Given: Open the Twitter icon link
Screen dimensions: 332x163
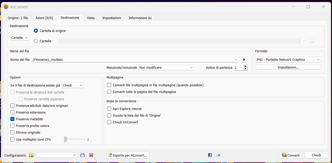Looking at the screenshot, I should (x=219, y=155).
